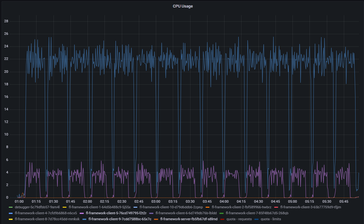Image resolution: width=364 pixels, height=224 pixels.
Task: Click the green debugger series color swatch
Action: pos(11,207)
